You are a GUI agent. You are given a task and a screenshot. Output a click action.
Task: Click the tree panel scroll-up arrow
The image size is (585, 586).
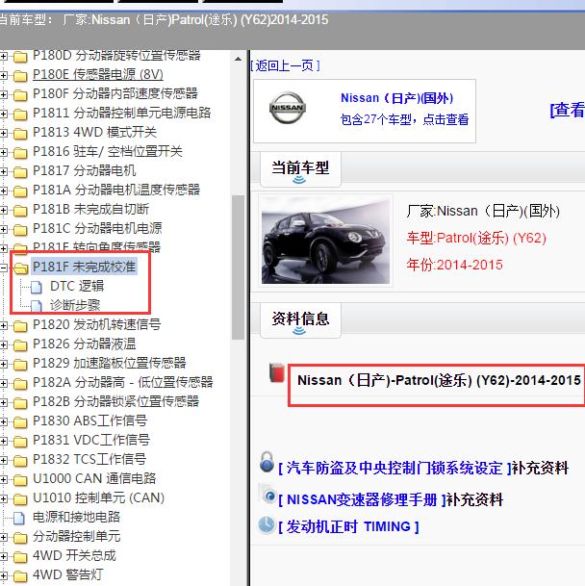tap(238, 59)
